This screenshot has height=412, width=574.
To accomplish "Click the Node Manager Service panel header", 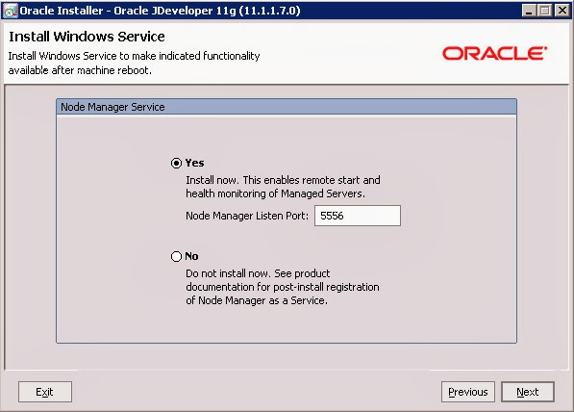I will click(287, 107).
